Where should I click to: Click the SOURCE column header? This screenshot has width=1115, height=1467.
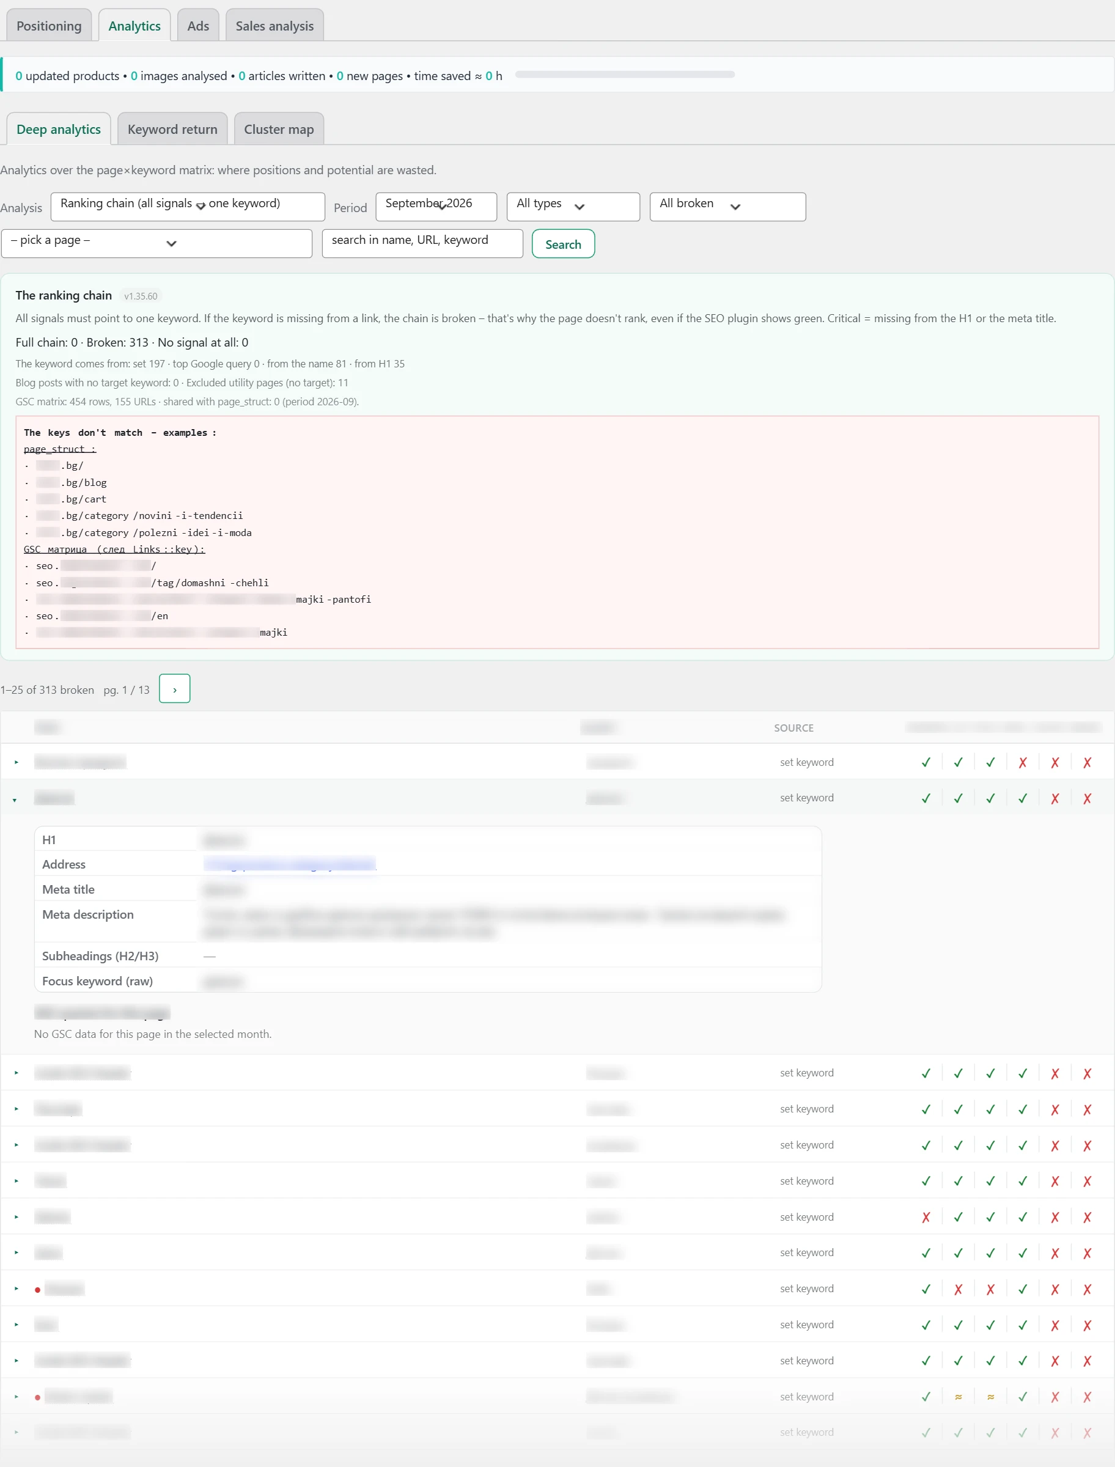click(793, 728)
